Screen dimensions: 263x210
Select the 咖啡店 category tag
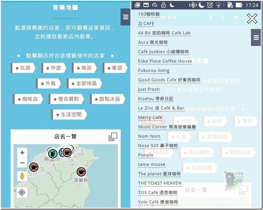point(28,99)
